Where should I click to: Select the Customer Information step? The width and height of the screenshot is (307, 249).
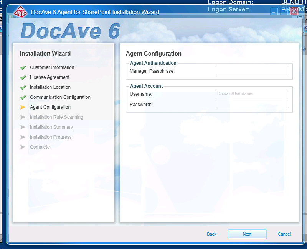coord(52,67)
